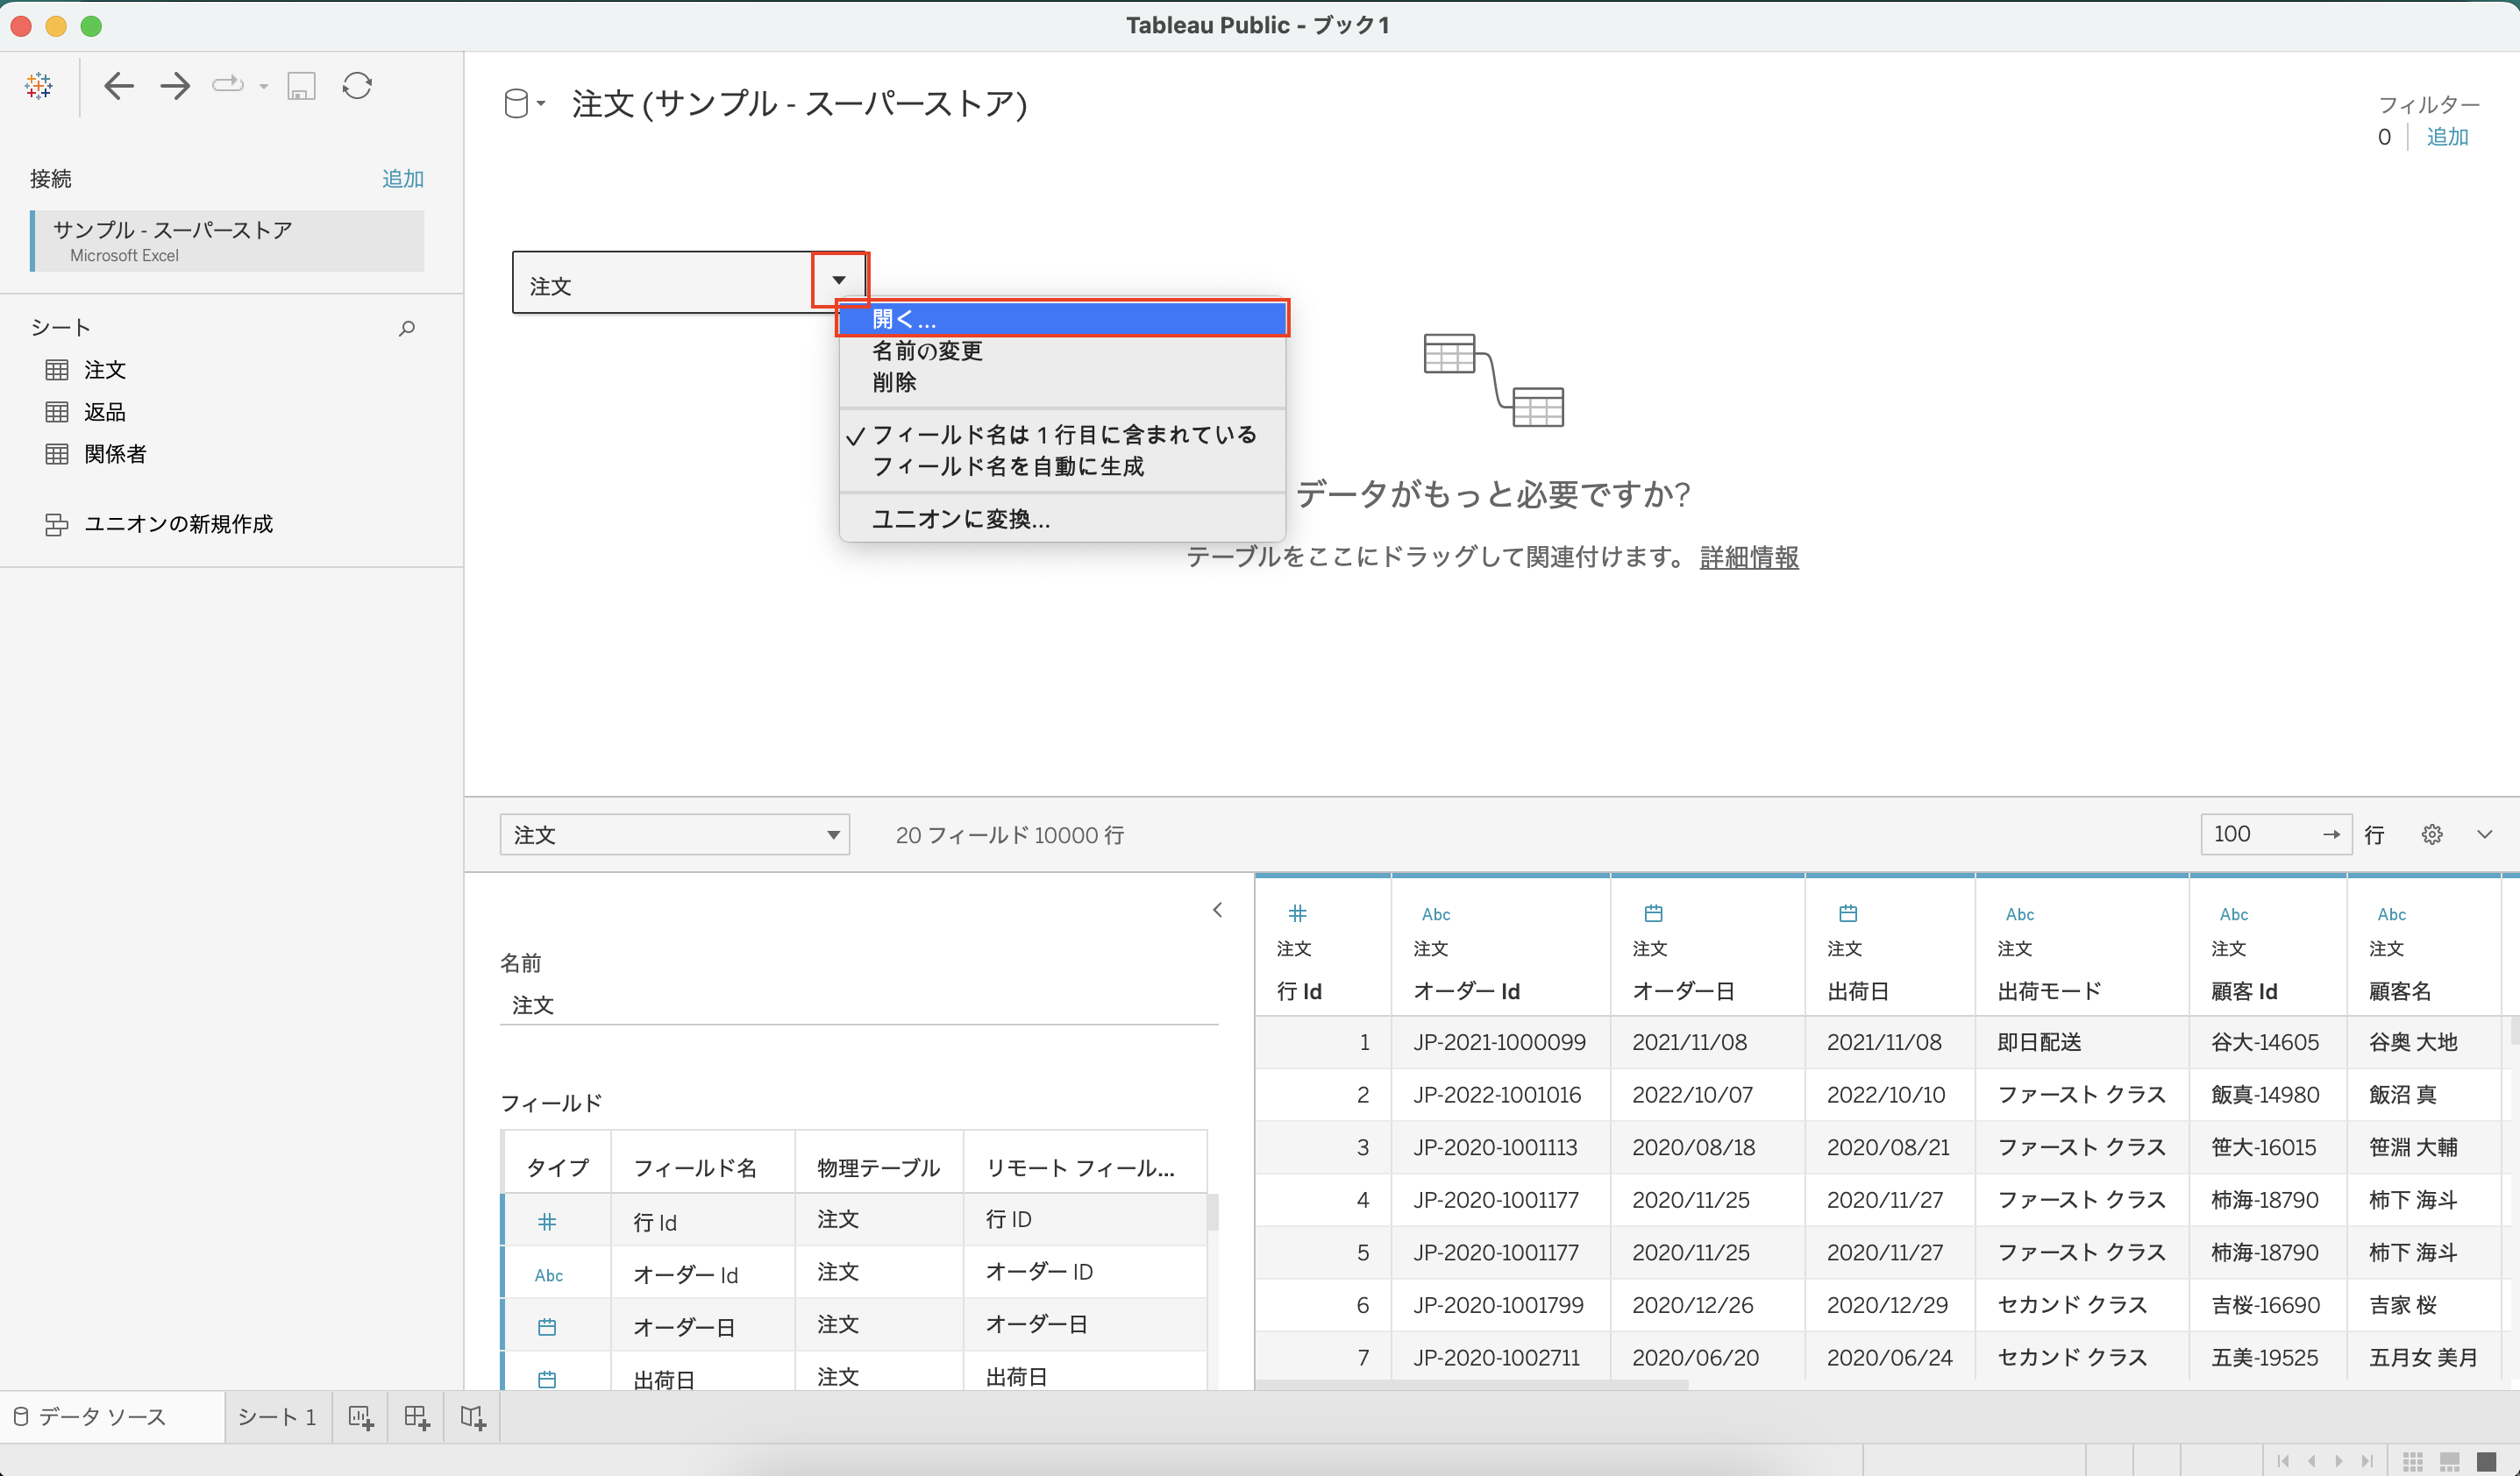Screen dimensions: 2520x1476
Task: Expand the sort chevron beside the gear
Action: tap(2487, 834)
